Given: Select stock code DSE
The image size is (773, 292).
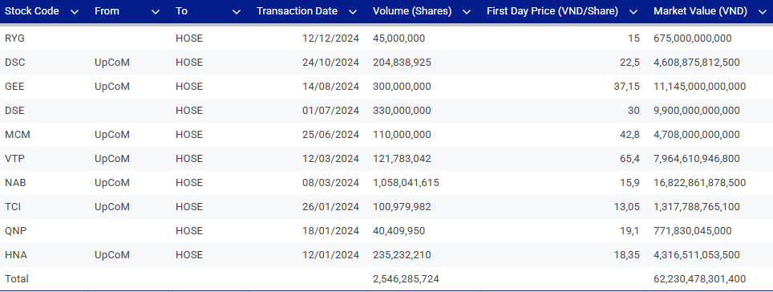Looking at the screenshot, I should tap(14, 111).
